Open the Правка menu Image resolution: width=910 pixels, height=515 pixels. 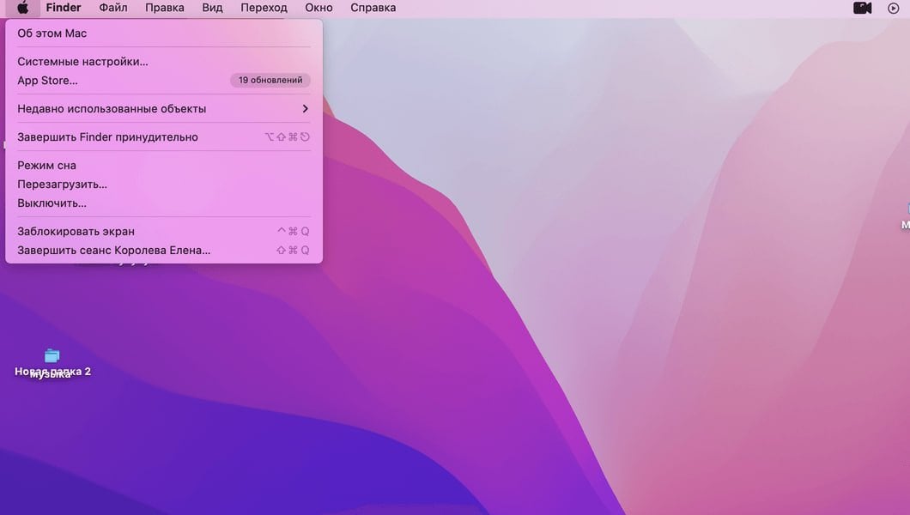pos(165,8)
